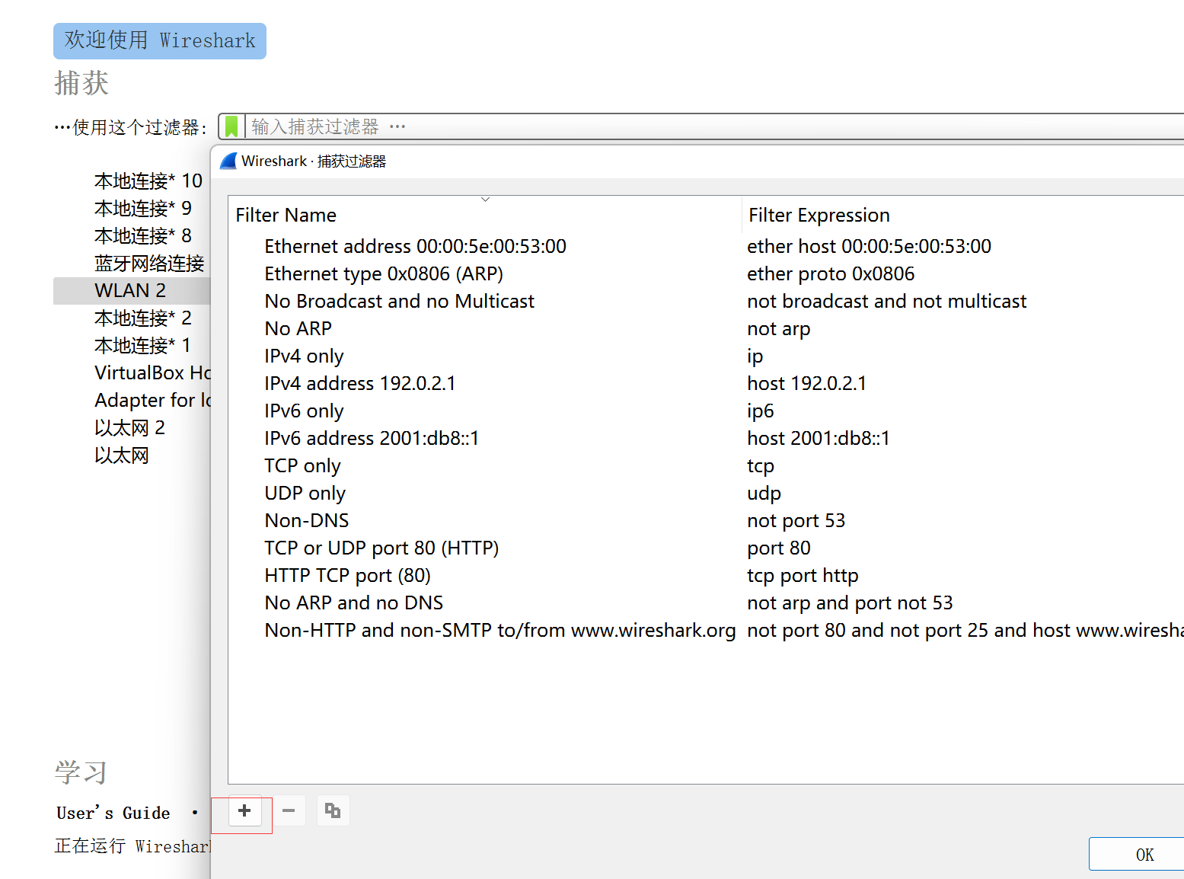Select the Non-HTTP and non-SMTP wireshark.org filter
The height and width of the screenshot is (879, 1184).
tap(500, 630)
